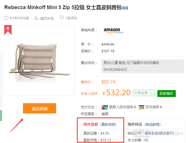186x143 pixels.
Task: Click the VISA card icon
Action: coord(141,107)
